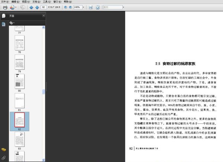Open the 文件(F) menu

coord(4,2)
